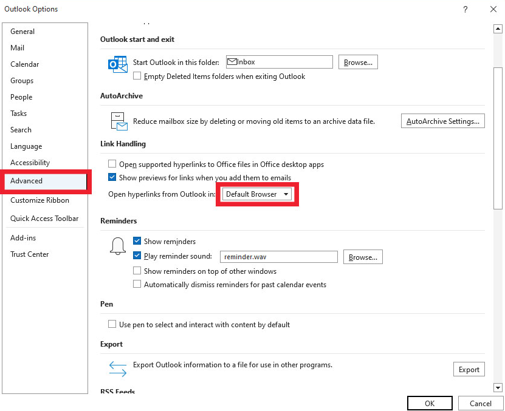Check Open supported hyperlinks in Office desktop apps
The height and width of the screenshot is (411, 505).
(x=112, y=164)
